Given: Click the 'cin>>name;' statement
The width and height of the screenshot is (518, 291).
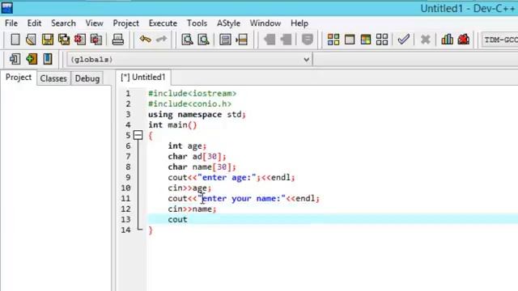Looking at the screenshot, I should 193,209.
